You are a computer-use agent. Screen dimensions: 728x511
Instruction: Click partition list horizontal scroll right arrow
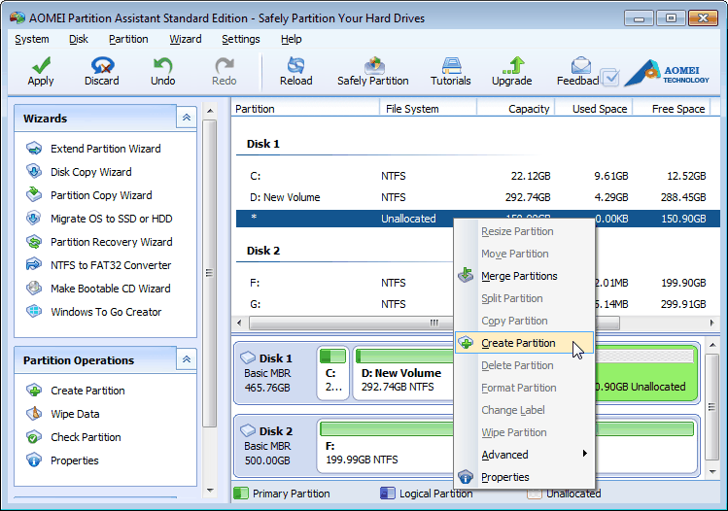click(x=712, y=323)
